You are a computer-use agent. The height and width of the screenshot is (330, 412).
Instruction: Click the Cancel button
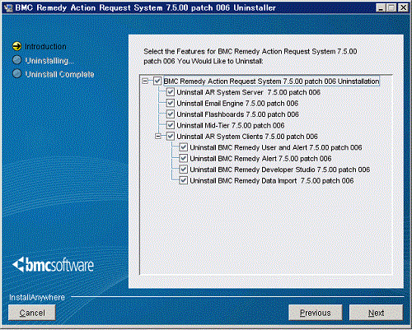click(x=32, y=313)
